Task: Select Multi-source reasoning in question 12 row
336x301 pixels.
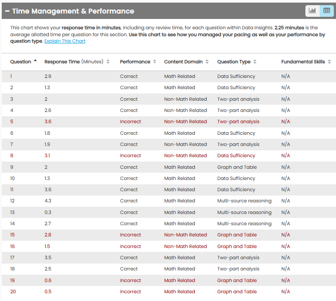Action: (244, 201)
